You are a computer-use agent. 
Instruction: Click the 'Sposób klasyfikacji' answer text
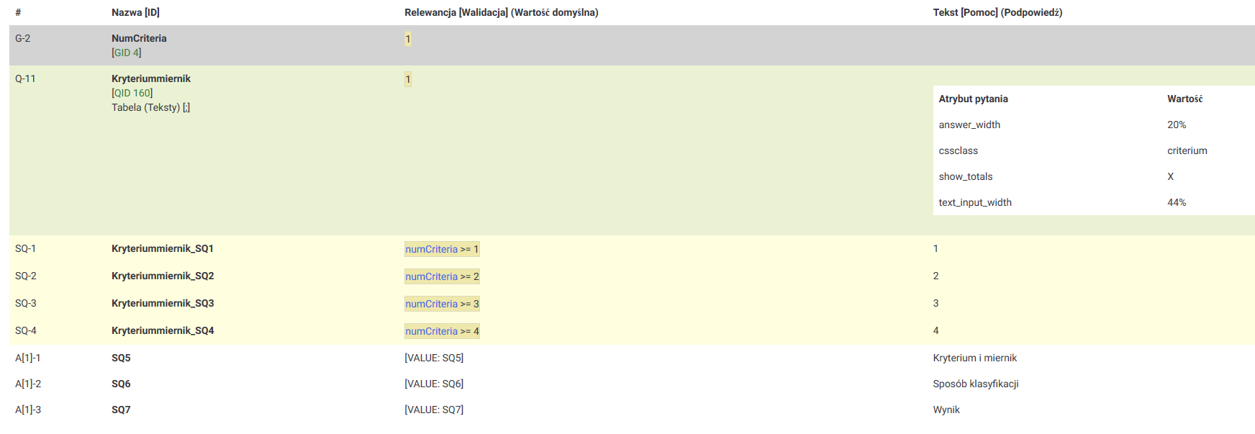(976, 384)
